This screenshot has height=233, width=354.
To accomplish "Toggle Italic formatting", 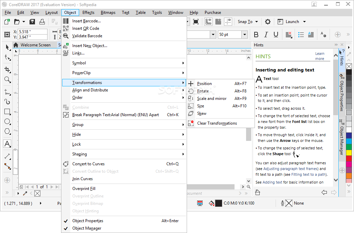I will coord(266,35).
